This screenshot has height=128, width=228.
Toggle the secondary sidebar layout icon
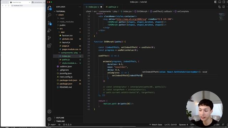(x=224, y=2)
